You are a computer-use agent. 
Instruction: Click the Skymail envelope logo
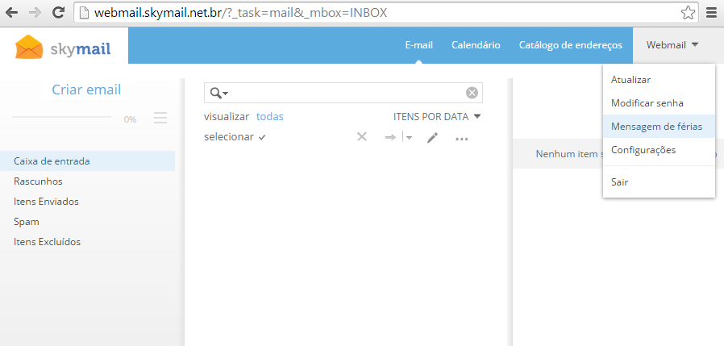(29, 47)
